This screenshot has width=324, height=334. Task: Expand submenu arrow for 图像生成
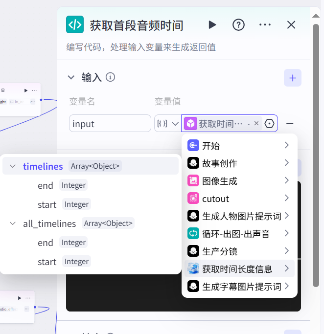[x=287, y=180]
